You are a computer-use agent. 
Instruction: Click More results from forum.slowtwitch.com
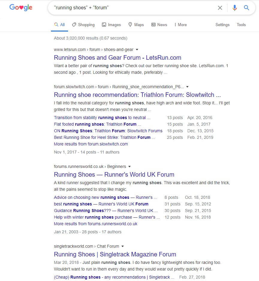[x=91, y=144]
